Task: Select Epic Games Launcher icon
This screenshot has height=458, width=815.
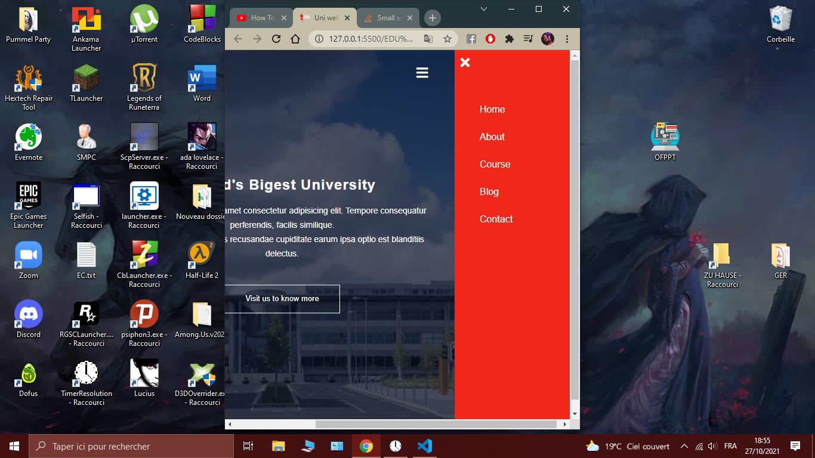Action: pos(28,206)
